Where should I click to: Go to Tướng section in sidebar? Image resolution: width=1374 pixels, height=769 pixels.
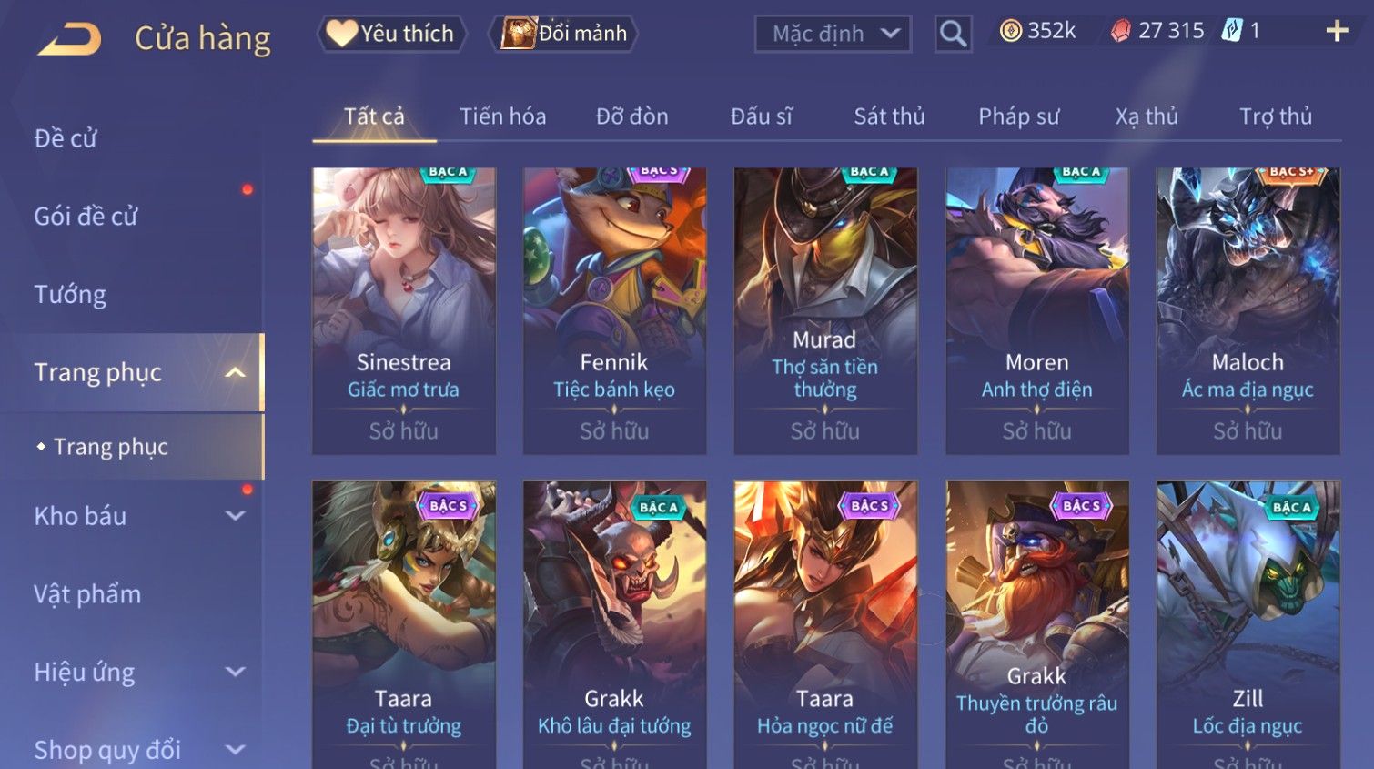click(x=70, y=295)
